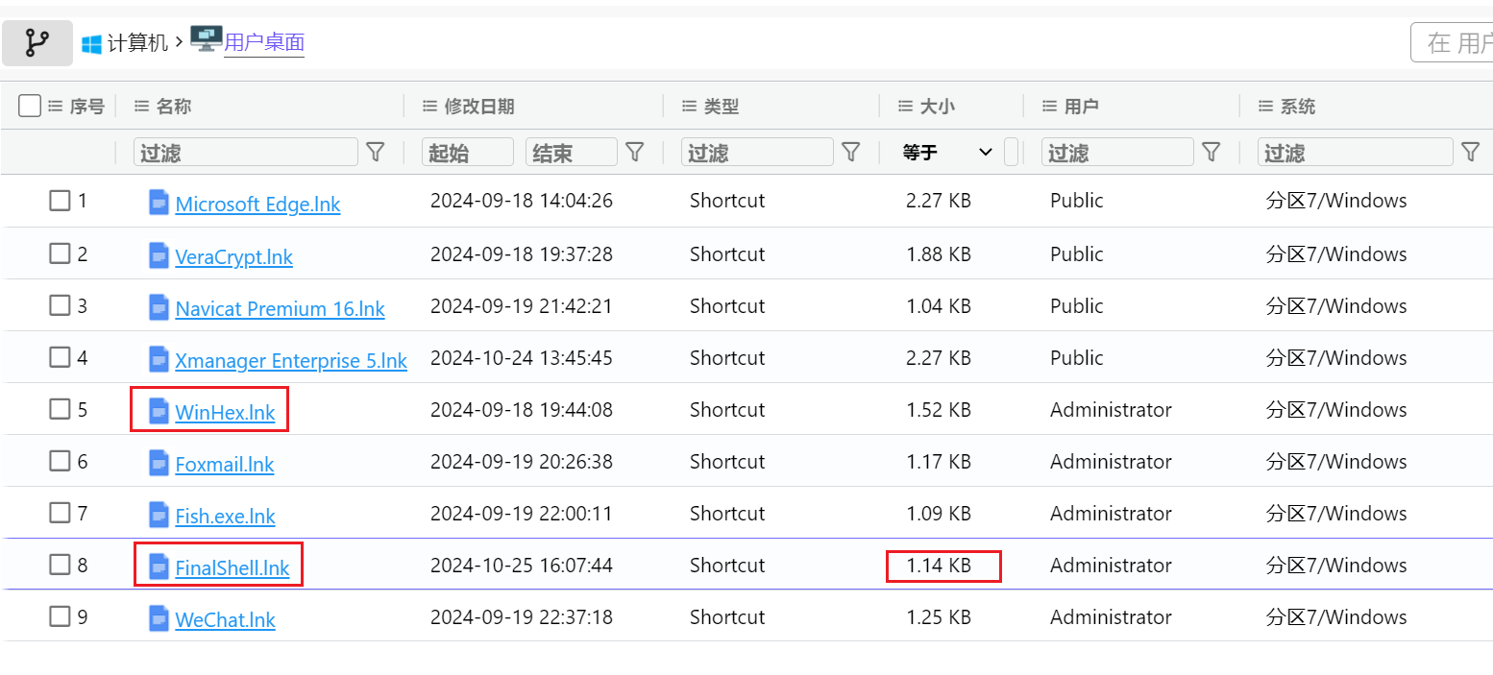This screenshot has width=1493, height=675.
Task: Click the branch tree icon button
Action: [37, 43]
